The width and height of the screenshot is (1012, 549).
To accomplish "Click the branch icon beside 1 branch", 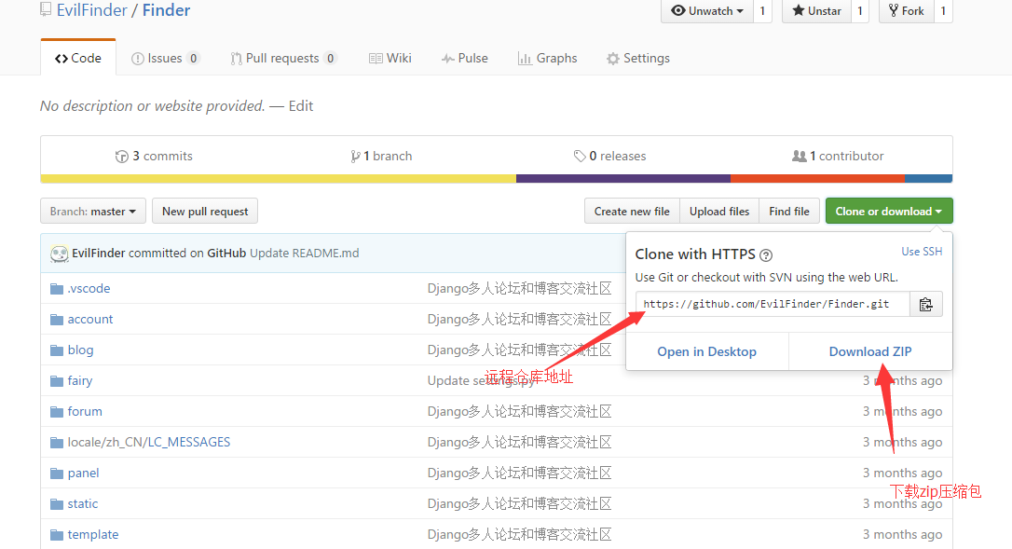I will [355, 157].
